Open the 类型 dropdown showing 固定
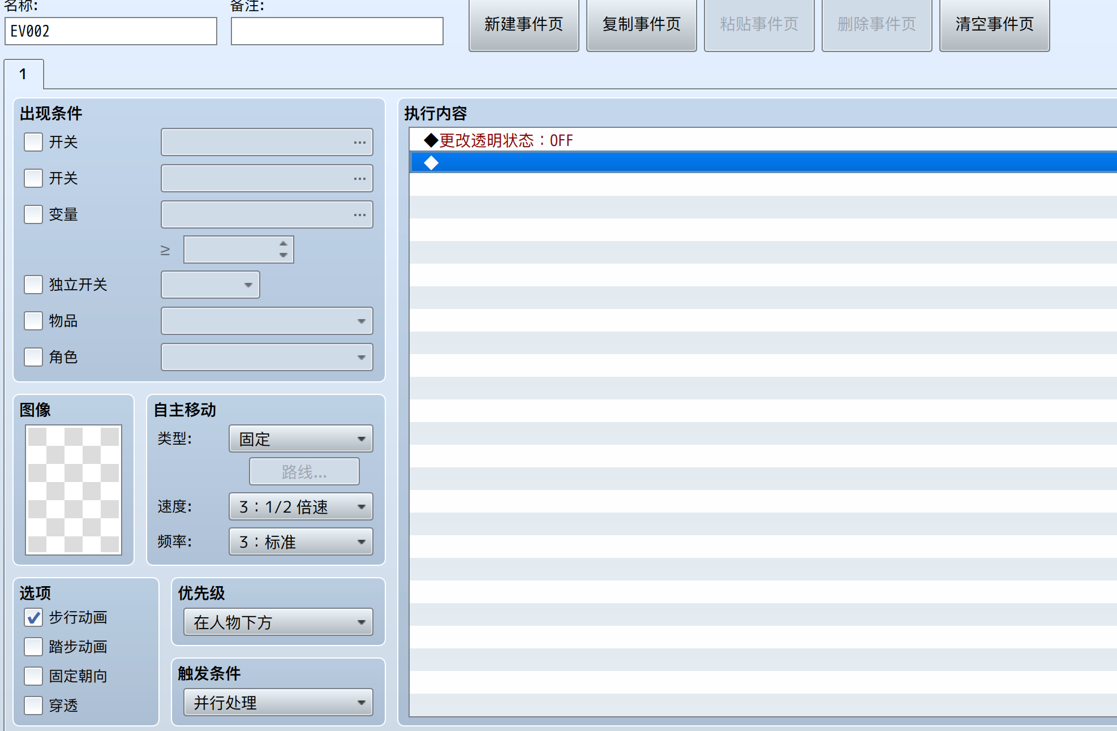 [301, 438]
